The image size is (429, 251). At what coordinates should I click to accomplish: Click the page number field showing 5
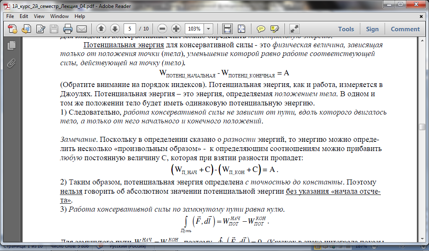(130, 29)
